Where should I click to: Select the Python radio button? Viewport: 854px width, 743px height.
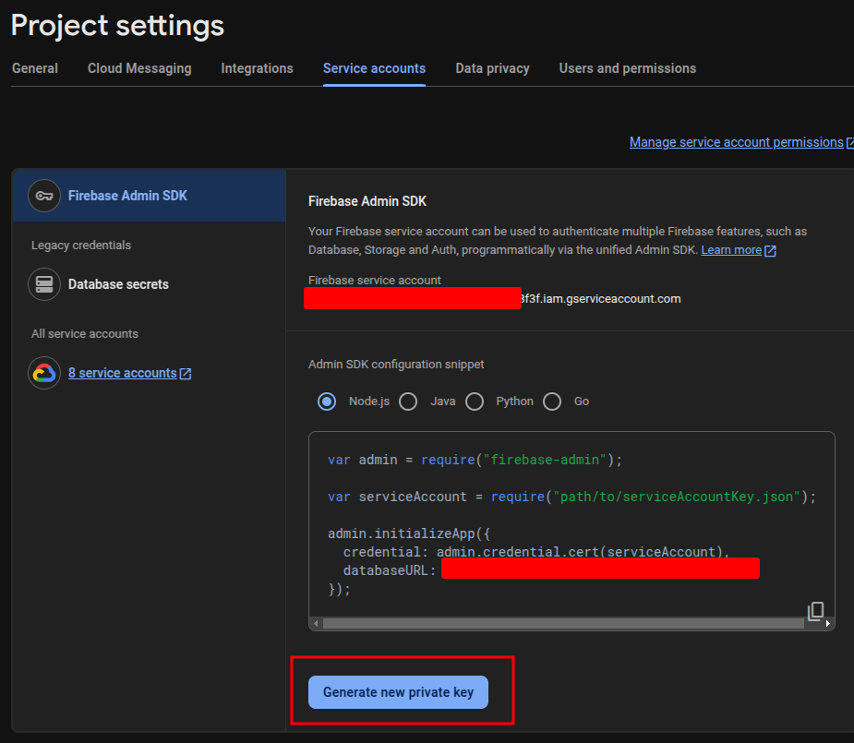[475, 401]
